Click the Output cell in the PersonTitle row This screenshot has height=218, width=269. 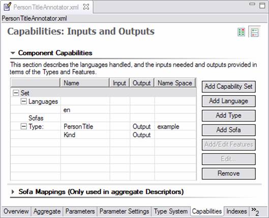coord(142,127)
